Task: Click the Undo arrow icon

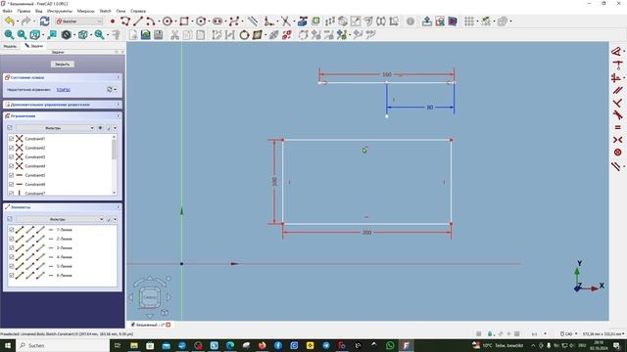Action: (x=10, y=22)
